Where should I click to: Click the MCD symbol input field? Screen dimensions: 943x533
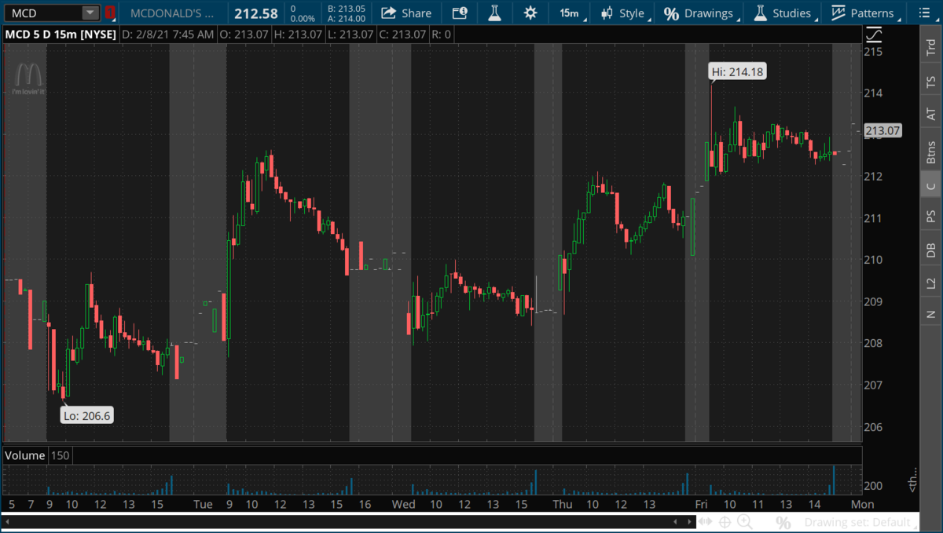[x=42, y=13]
